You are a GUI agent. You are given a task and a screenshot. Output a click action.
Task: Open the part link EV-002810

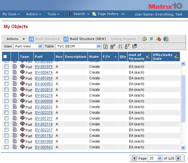[x=44, y=90]
